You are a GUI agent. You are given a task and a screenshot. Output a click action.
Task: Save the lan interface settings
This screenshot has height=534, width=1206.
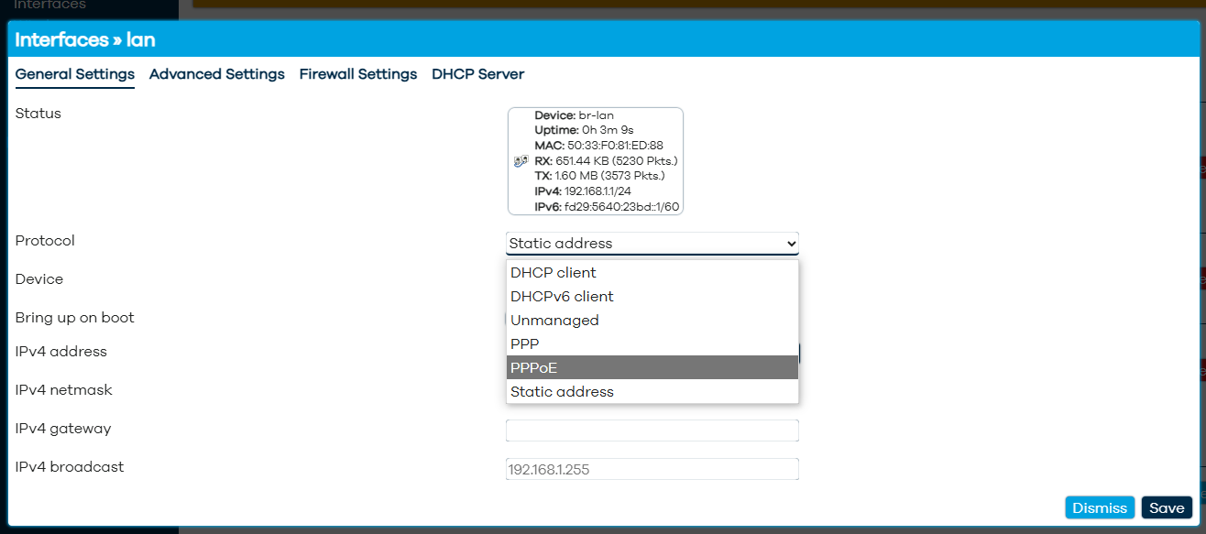[x=1167, y=508]
